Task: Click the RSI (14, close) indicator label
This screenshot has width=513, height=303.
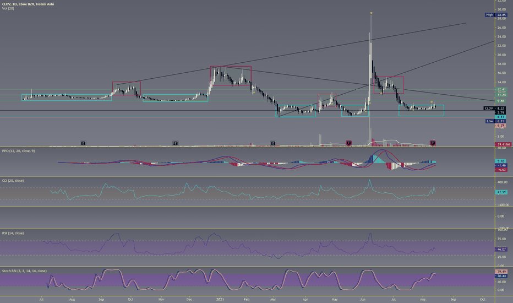Action: (x=13, y=233)
